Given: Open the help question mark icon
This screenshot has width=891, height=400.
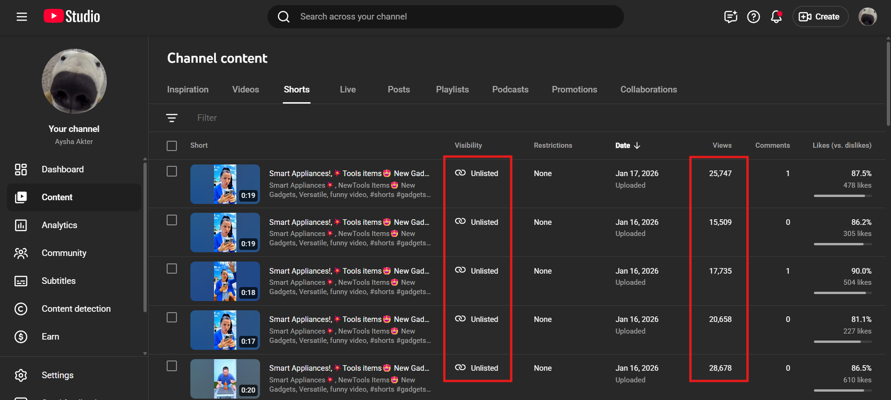Looking at the screenshot, I should [753, 17].
